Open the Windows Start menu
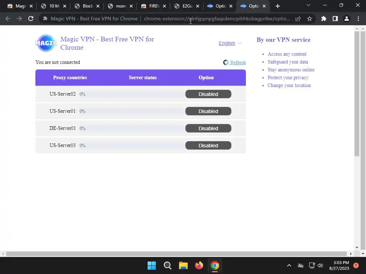366x274 pixels. [152, 265]
